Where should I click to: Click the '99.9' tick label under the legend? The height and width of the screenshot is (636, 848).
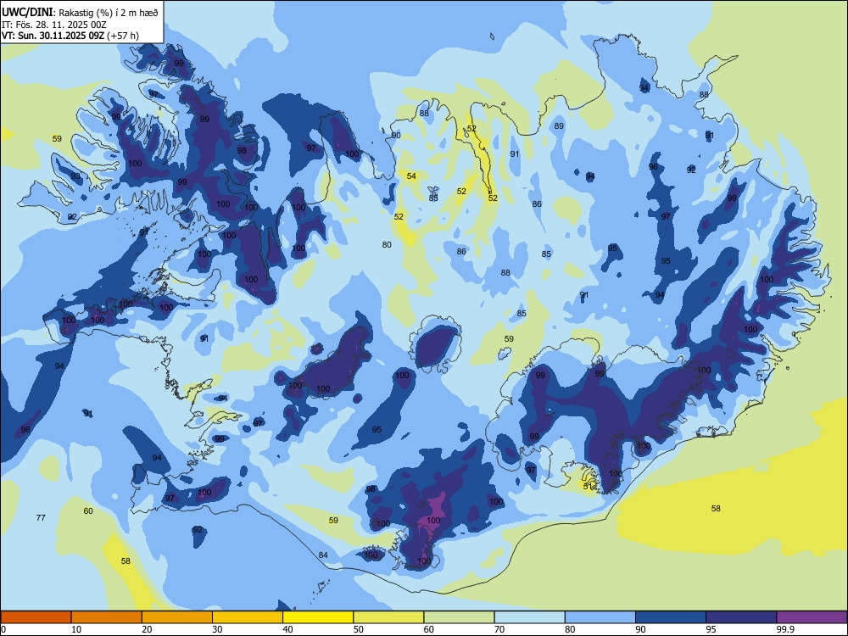coord(785,629)
